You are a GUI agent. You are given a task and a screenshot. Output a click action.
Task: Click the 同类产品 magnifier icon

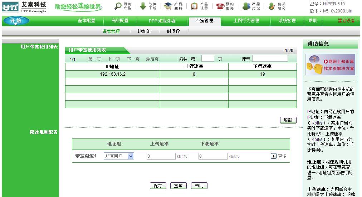point(118,6)
